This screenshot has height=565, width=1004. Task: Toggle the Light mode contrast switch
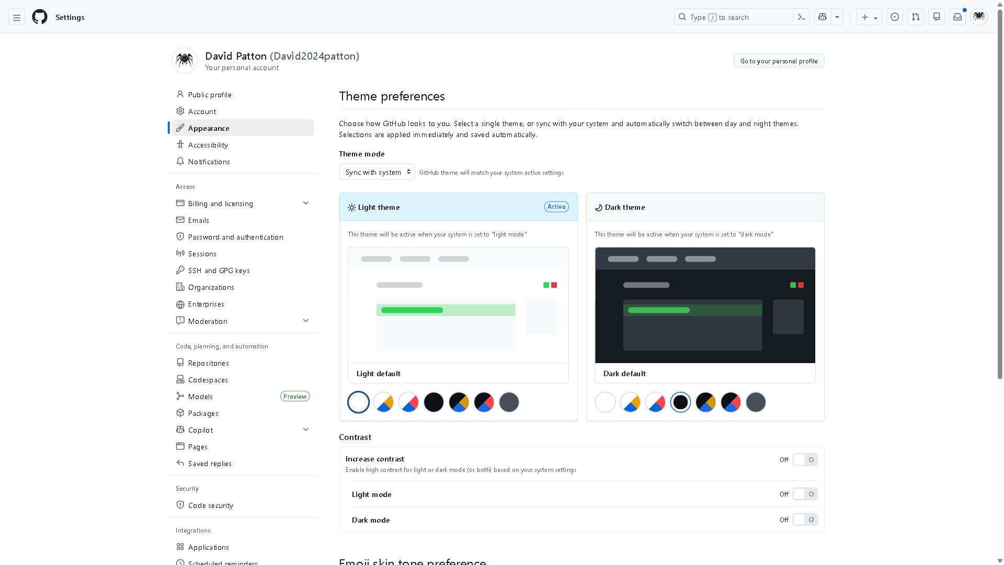pos(805,494)
